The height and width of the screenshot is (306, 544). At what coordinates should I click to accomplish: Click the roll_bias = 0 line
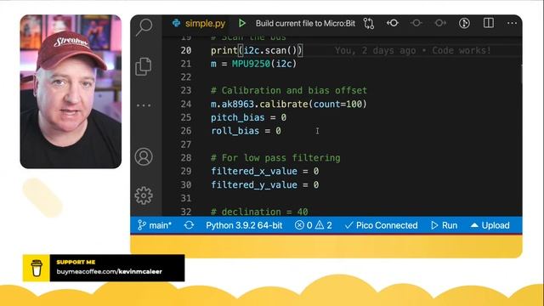coord(246,131)
